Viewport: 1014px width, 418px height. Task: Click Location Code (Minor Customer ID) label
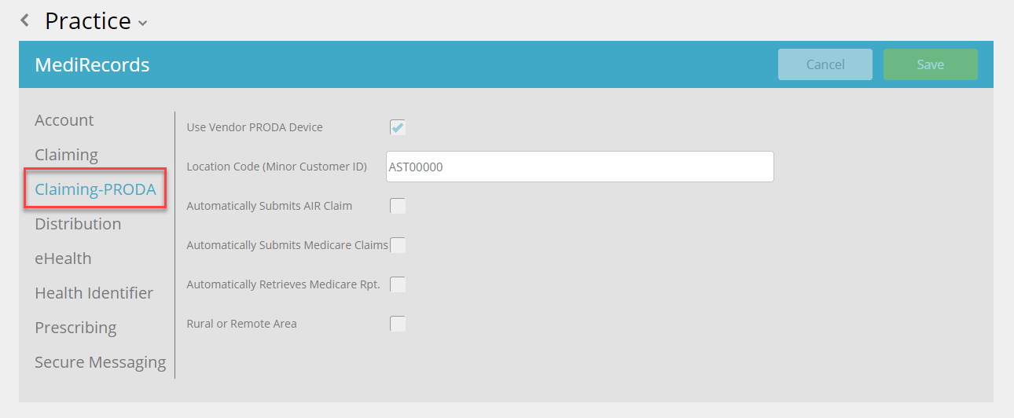(277, 167)
